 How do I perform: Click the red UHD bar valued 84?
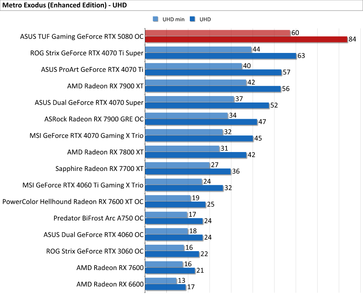(246, 39)
